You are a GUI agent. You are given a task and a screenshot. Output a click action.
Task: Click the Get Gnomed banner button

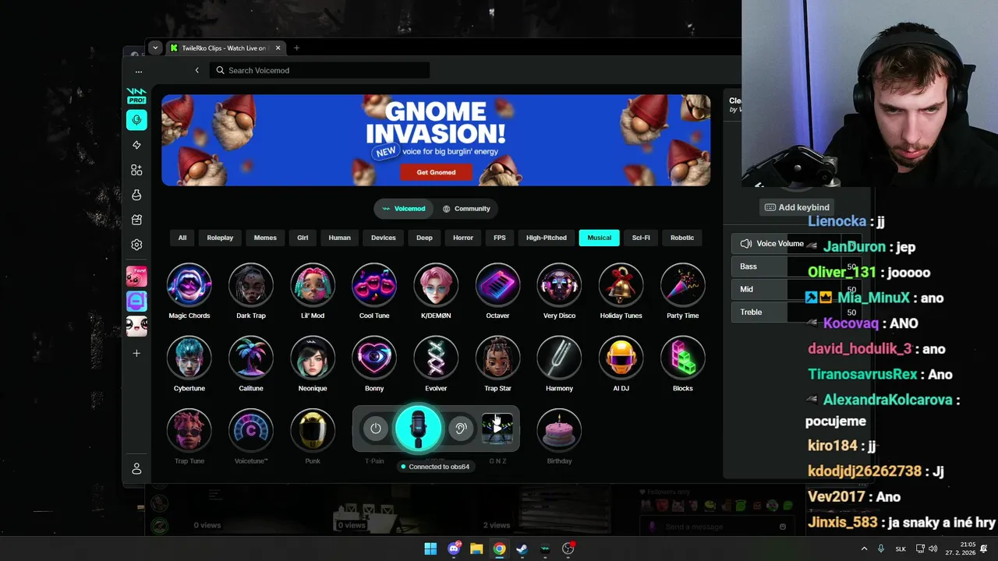point(436,172)
